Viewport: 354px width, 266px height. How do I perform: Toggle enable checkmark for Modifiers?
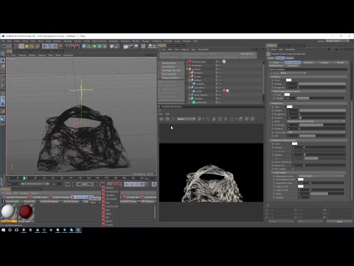220,98
